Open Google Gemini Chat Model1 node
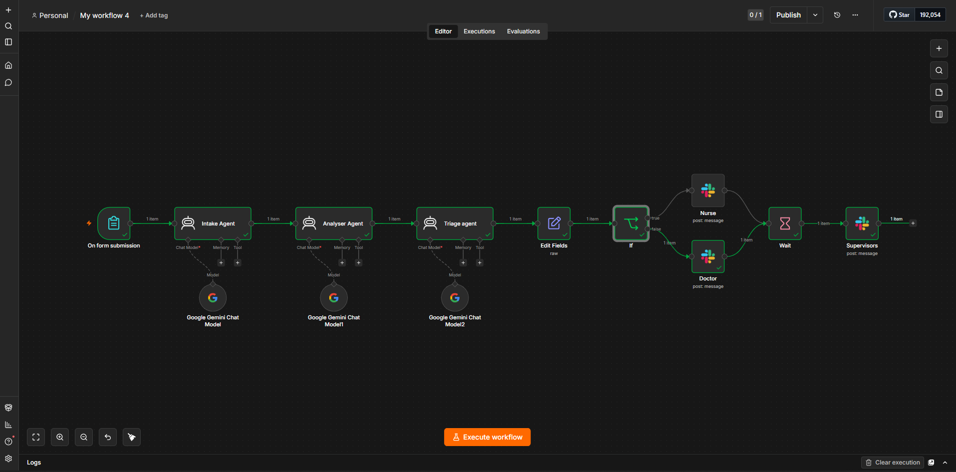This screenshot has height=472, width=956. [334, 298]
